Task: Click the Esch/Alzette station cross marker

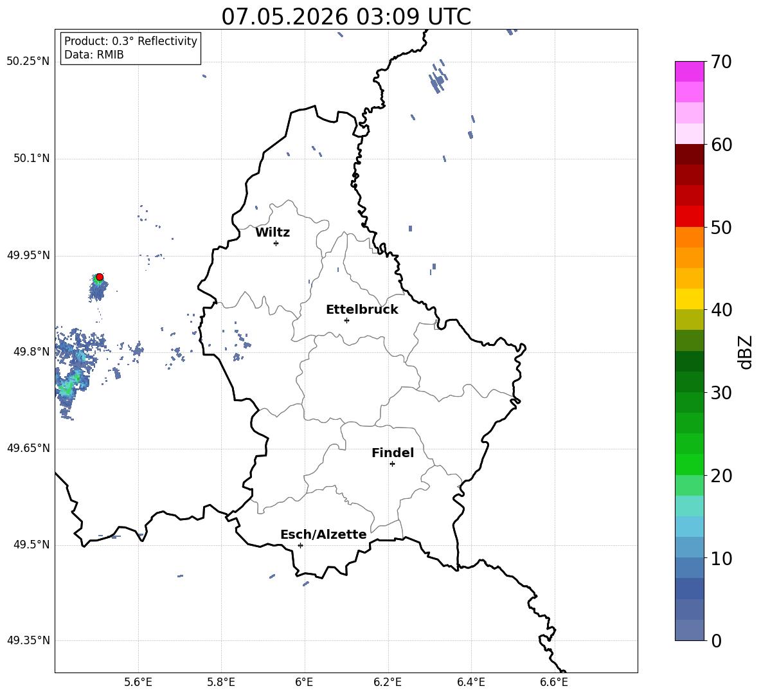Action: [300, 545]
